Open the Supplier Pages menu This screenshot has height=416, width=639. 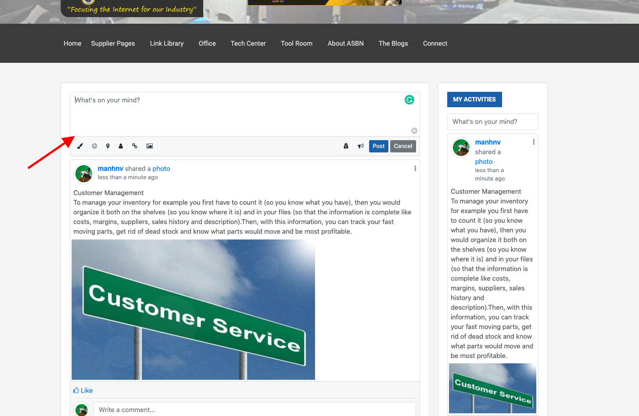tap(113, 43)
